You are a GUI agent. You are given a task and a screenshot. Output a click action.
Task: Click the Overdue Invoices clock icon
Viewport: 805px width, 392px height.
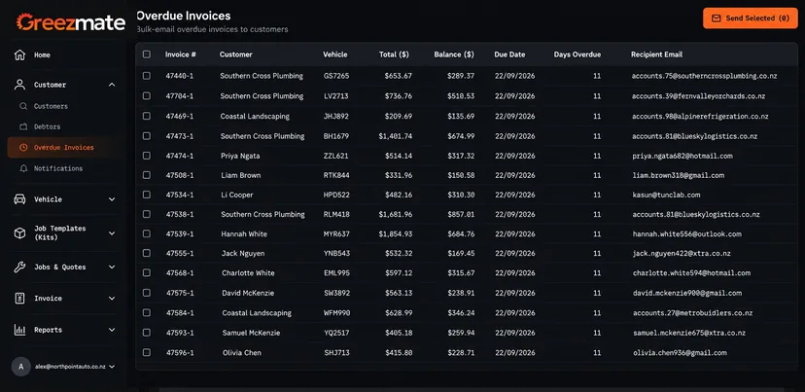23,148
